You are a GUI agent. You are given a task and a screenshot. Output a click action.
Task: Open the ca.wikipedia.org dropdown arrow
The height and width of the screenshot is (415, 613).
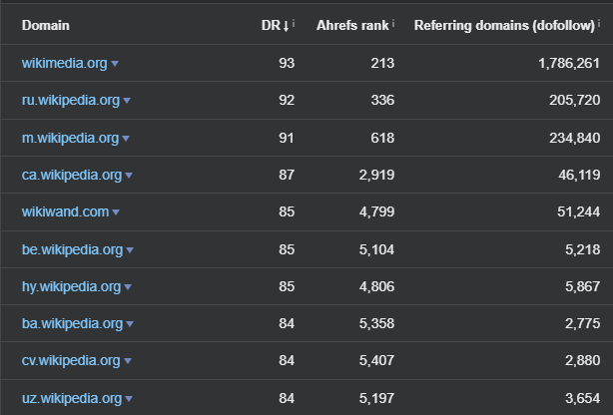click(x=129, y=176)
